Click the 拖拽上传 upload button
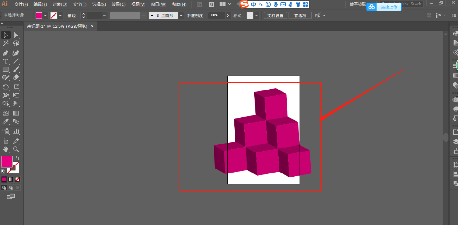The width and height of the screenshot is (458, 225). [384, 7]
